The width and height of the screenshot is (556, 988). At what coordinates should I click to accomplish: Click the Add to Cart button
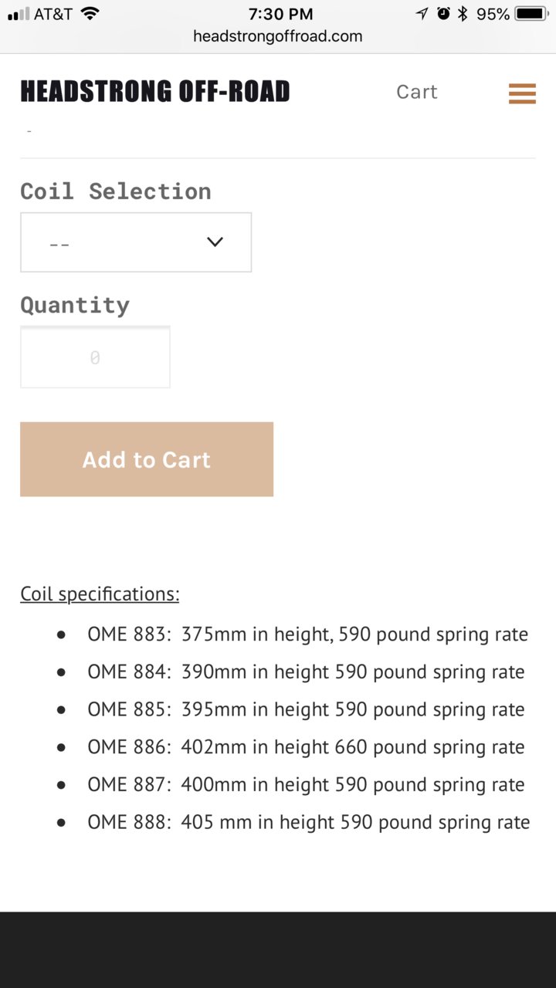click(147, 459)
